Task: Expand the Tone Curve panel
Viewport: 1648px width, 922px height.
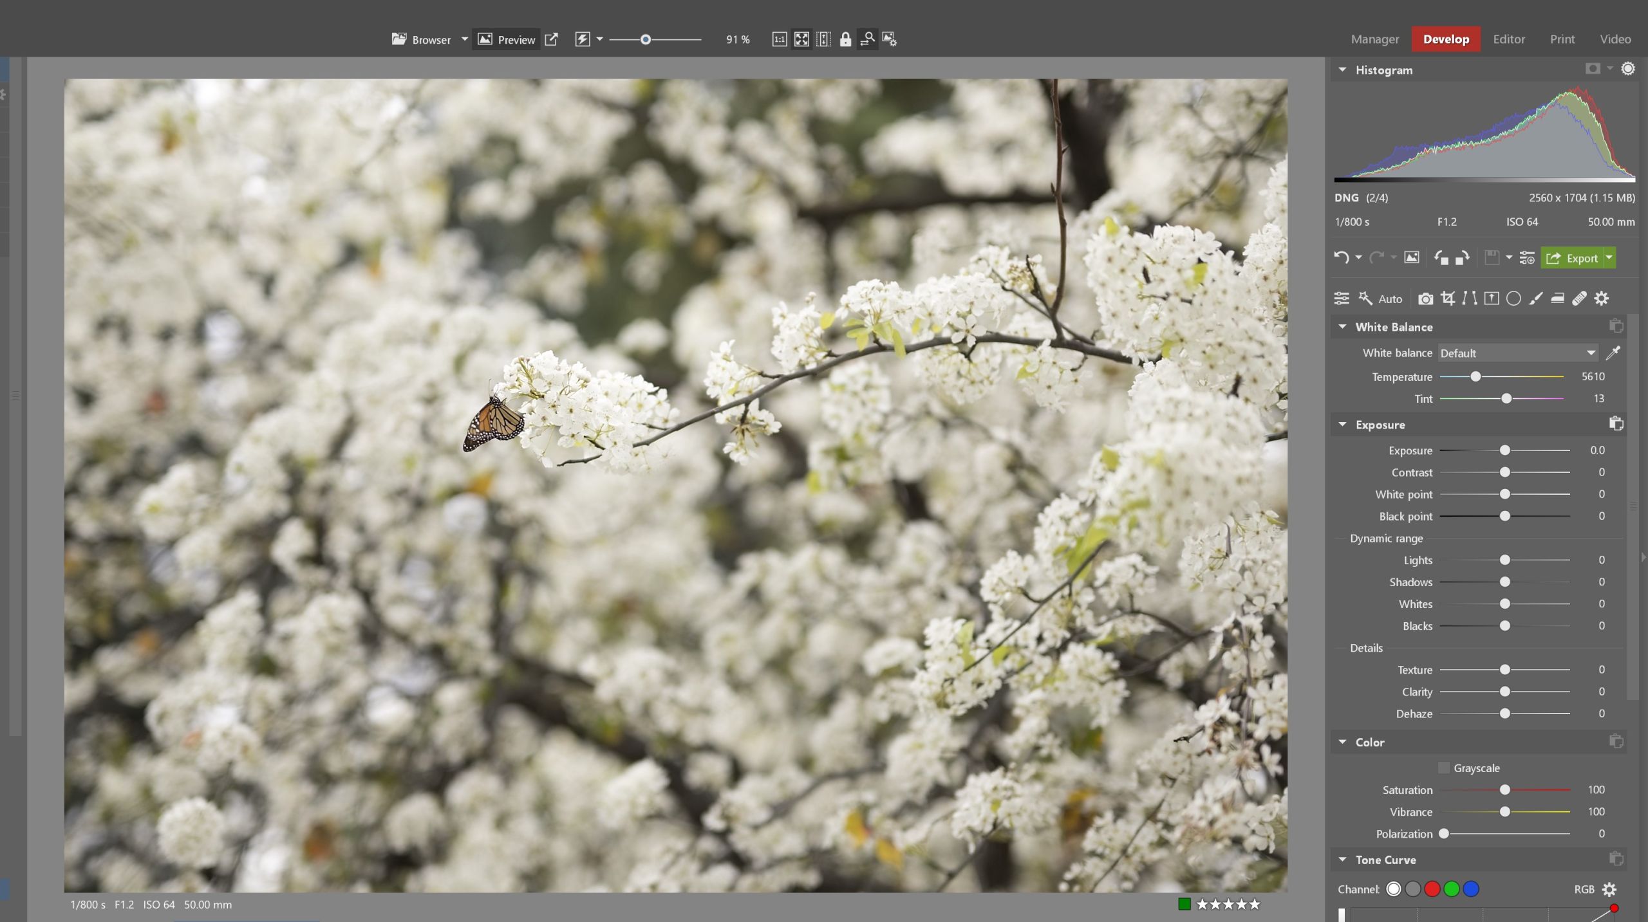Action: pyautogui.click(x=1342, y=860)
